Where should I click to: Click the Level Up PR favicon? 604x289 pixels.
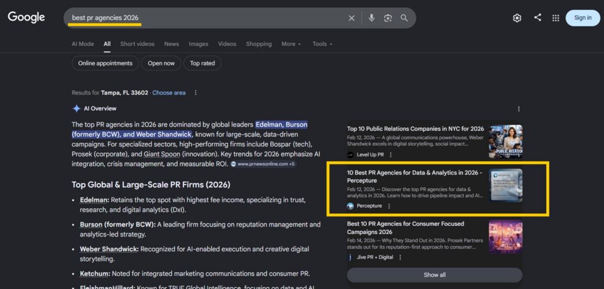pyautogui.click(x=350, y=155)
